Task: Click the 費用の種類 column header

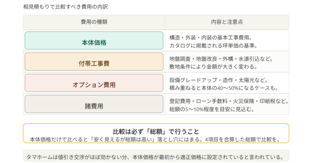Action: (x=94, y=22)
